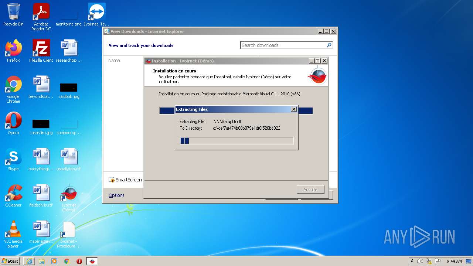Launch Acrobat Reader DC shortcut
The width and height of the screenshot is (473, 266).
(x=41, y=17)
